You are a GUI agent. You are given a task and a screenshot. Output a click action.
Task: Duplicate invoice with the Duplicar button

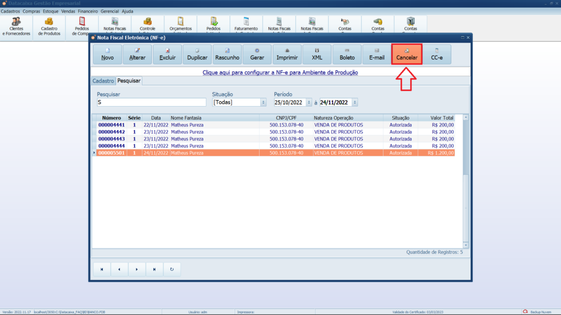pos(197,55)
